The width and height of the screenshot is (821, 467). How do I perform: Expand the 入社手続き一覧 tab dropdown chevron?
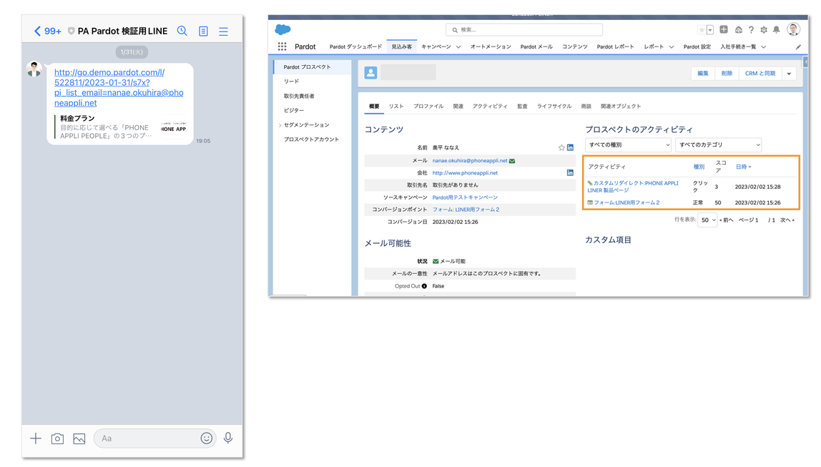[x=763, y=47]
